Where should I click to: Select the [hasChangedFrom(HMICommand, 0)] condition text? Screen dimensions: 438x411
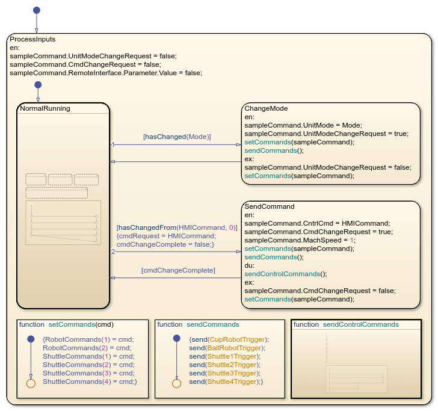177,227
